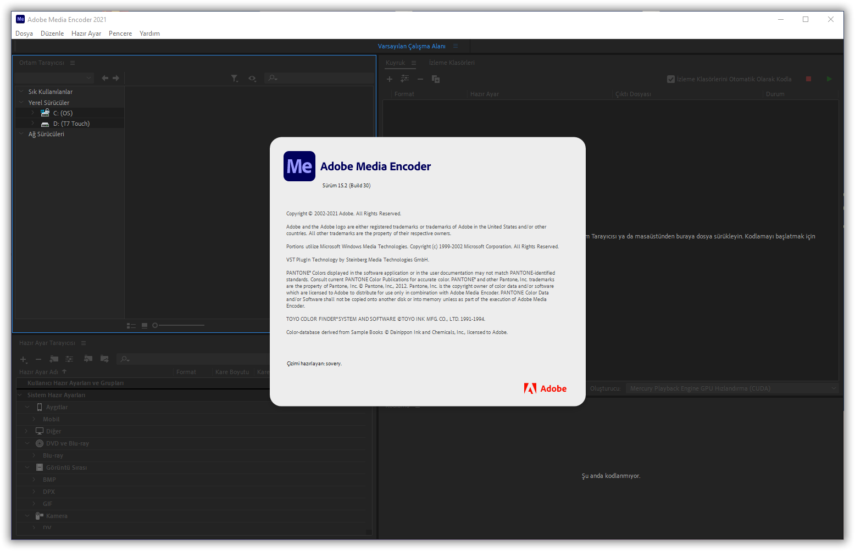Open the file type filter funnel icon
Screen dimensions: 855x551
point(235,79)
